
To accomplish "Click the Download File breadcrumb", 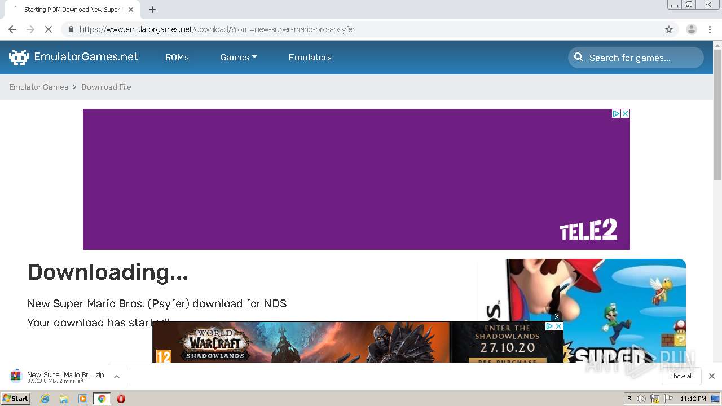I will point(106,87).
